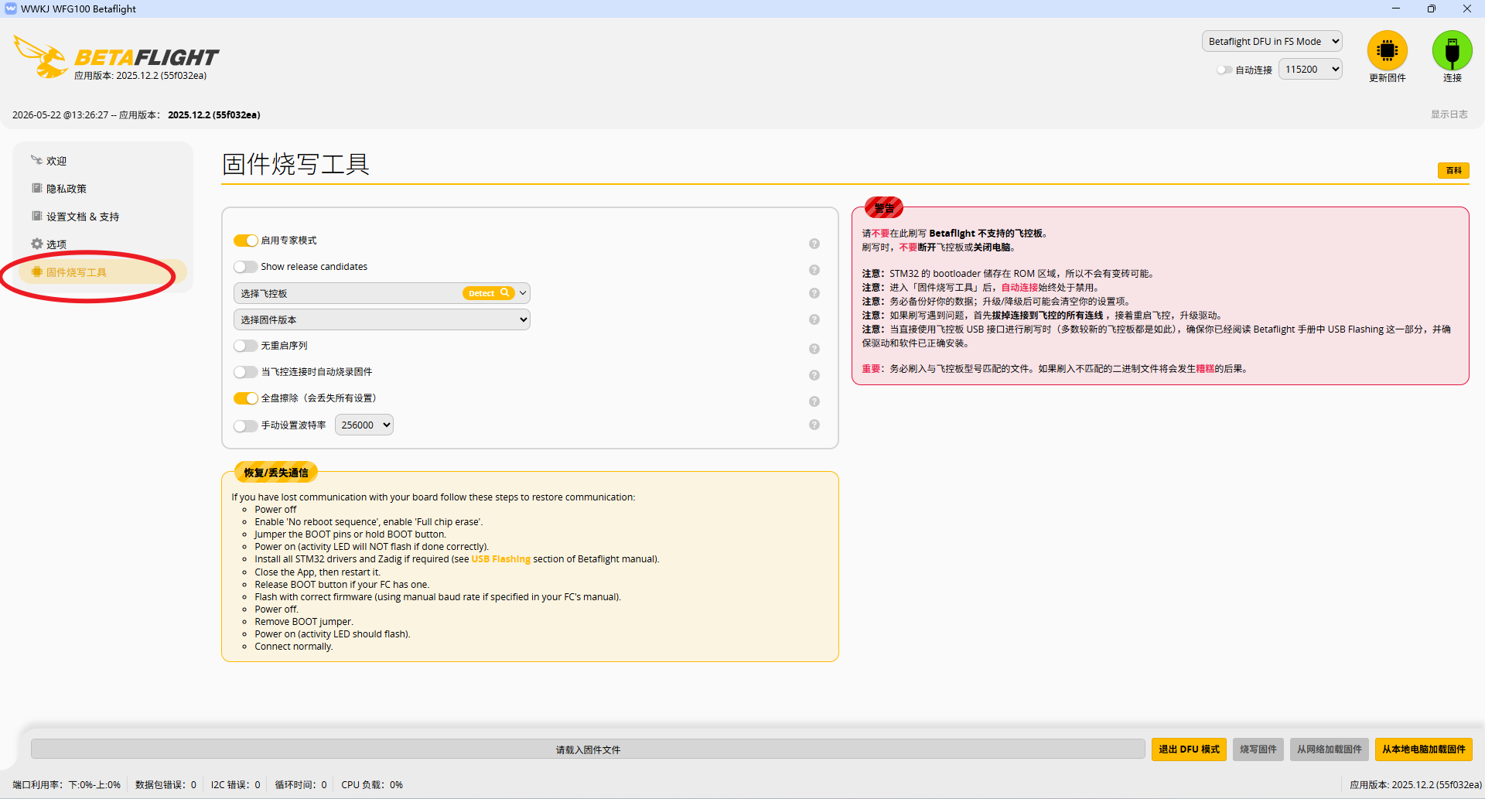Enable Show release candidates toggle

[x=246, y=267]
